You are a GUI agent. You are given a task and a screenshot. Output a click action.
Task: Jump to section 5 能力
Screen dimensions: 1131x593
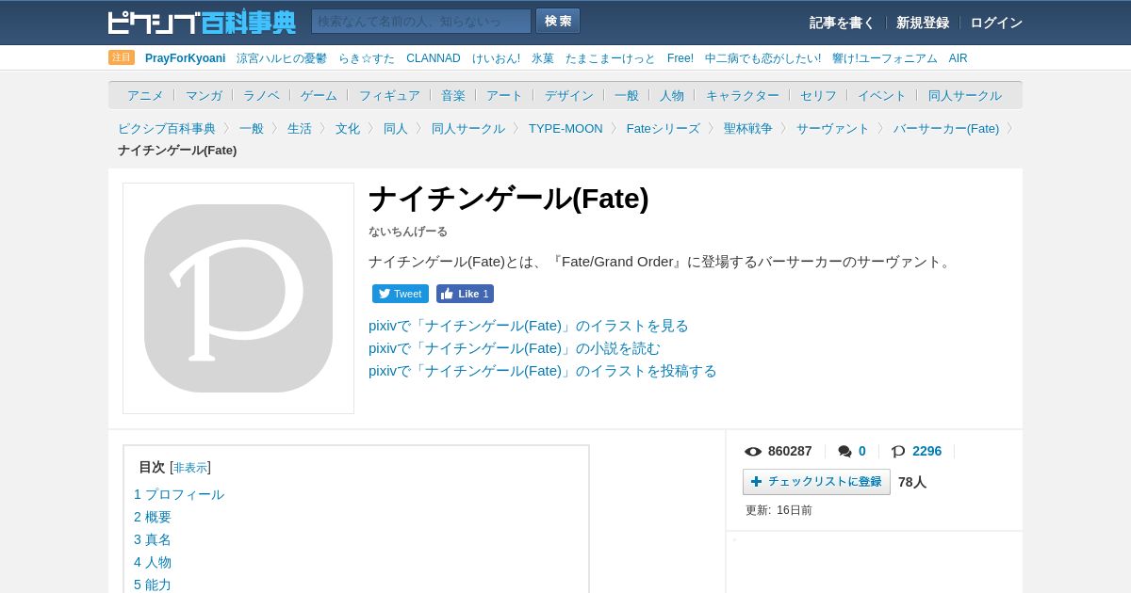153,585
